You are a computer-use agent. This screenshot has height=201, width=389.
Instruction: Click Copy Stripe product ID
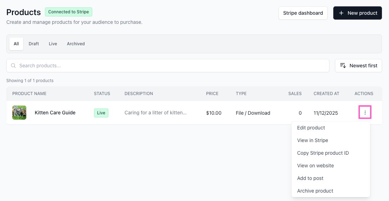(x=323, y=153)
